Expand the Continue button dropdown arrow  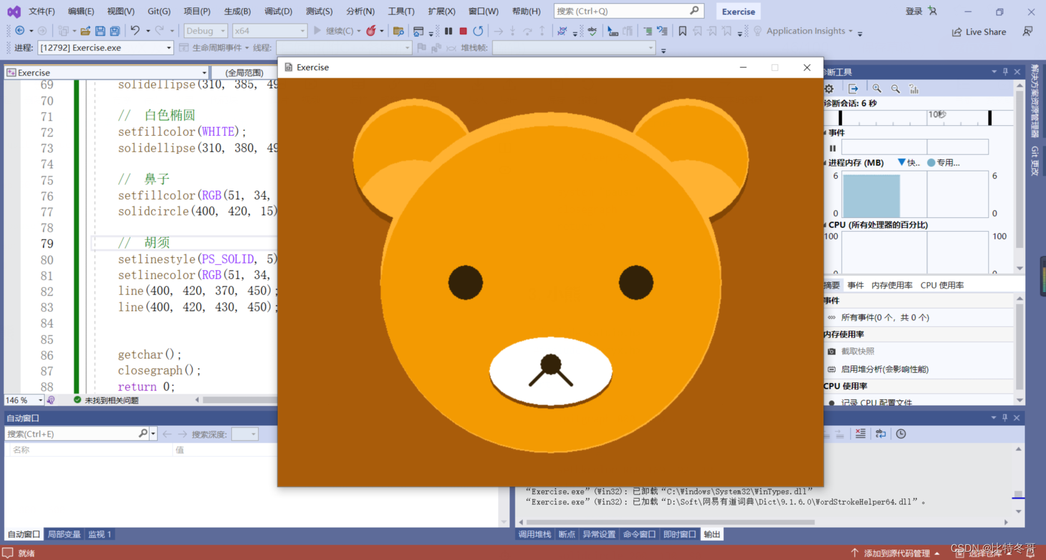click(x=358, y=31)
